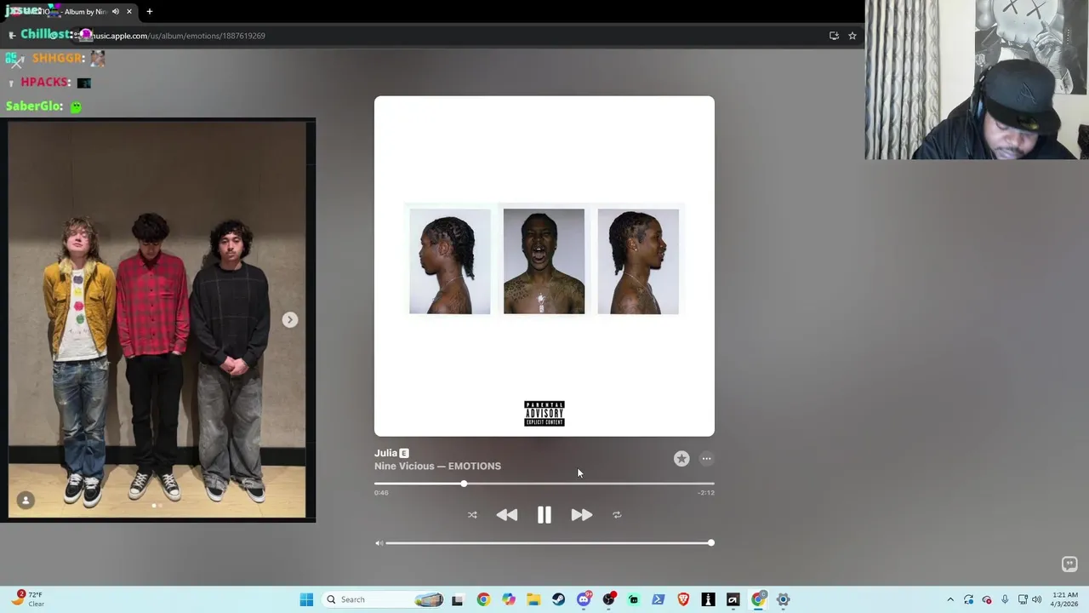Open the 1:21 AM clock and calendar
This screenshot has height=613, width=1089.
tap(1065, 599)
